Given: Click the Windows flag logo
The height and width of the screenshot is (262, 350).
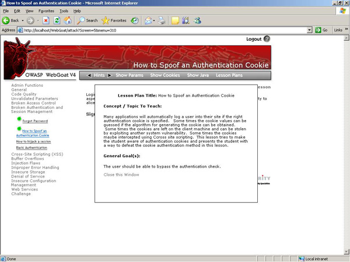Looking at the screenshot, I should pos(342,11).
